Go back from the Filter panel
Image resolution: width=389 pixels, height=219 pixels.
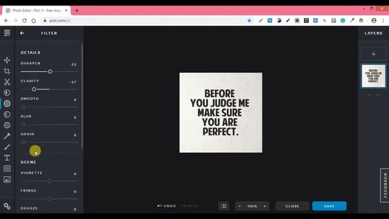pos(22,33)
